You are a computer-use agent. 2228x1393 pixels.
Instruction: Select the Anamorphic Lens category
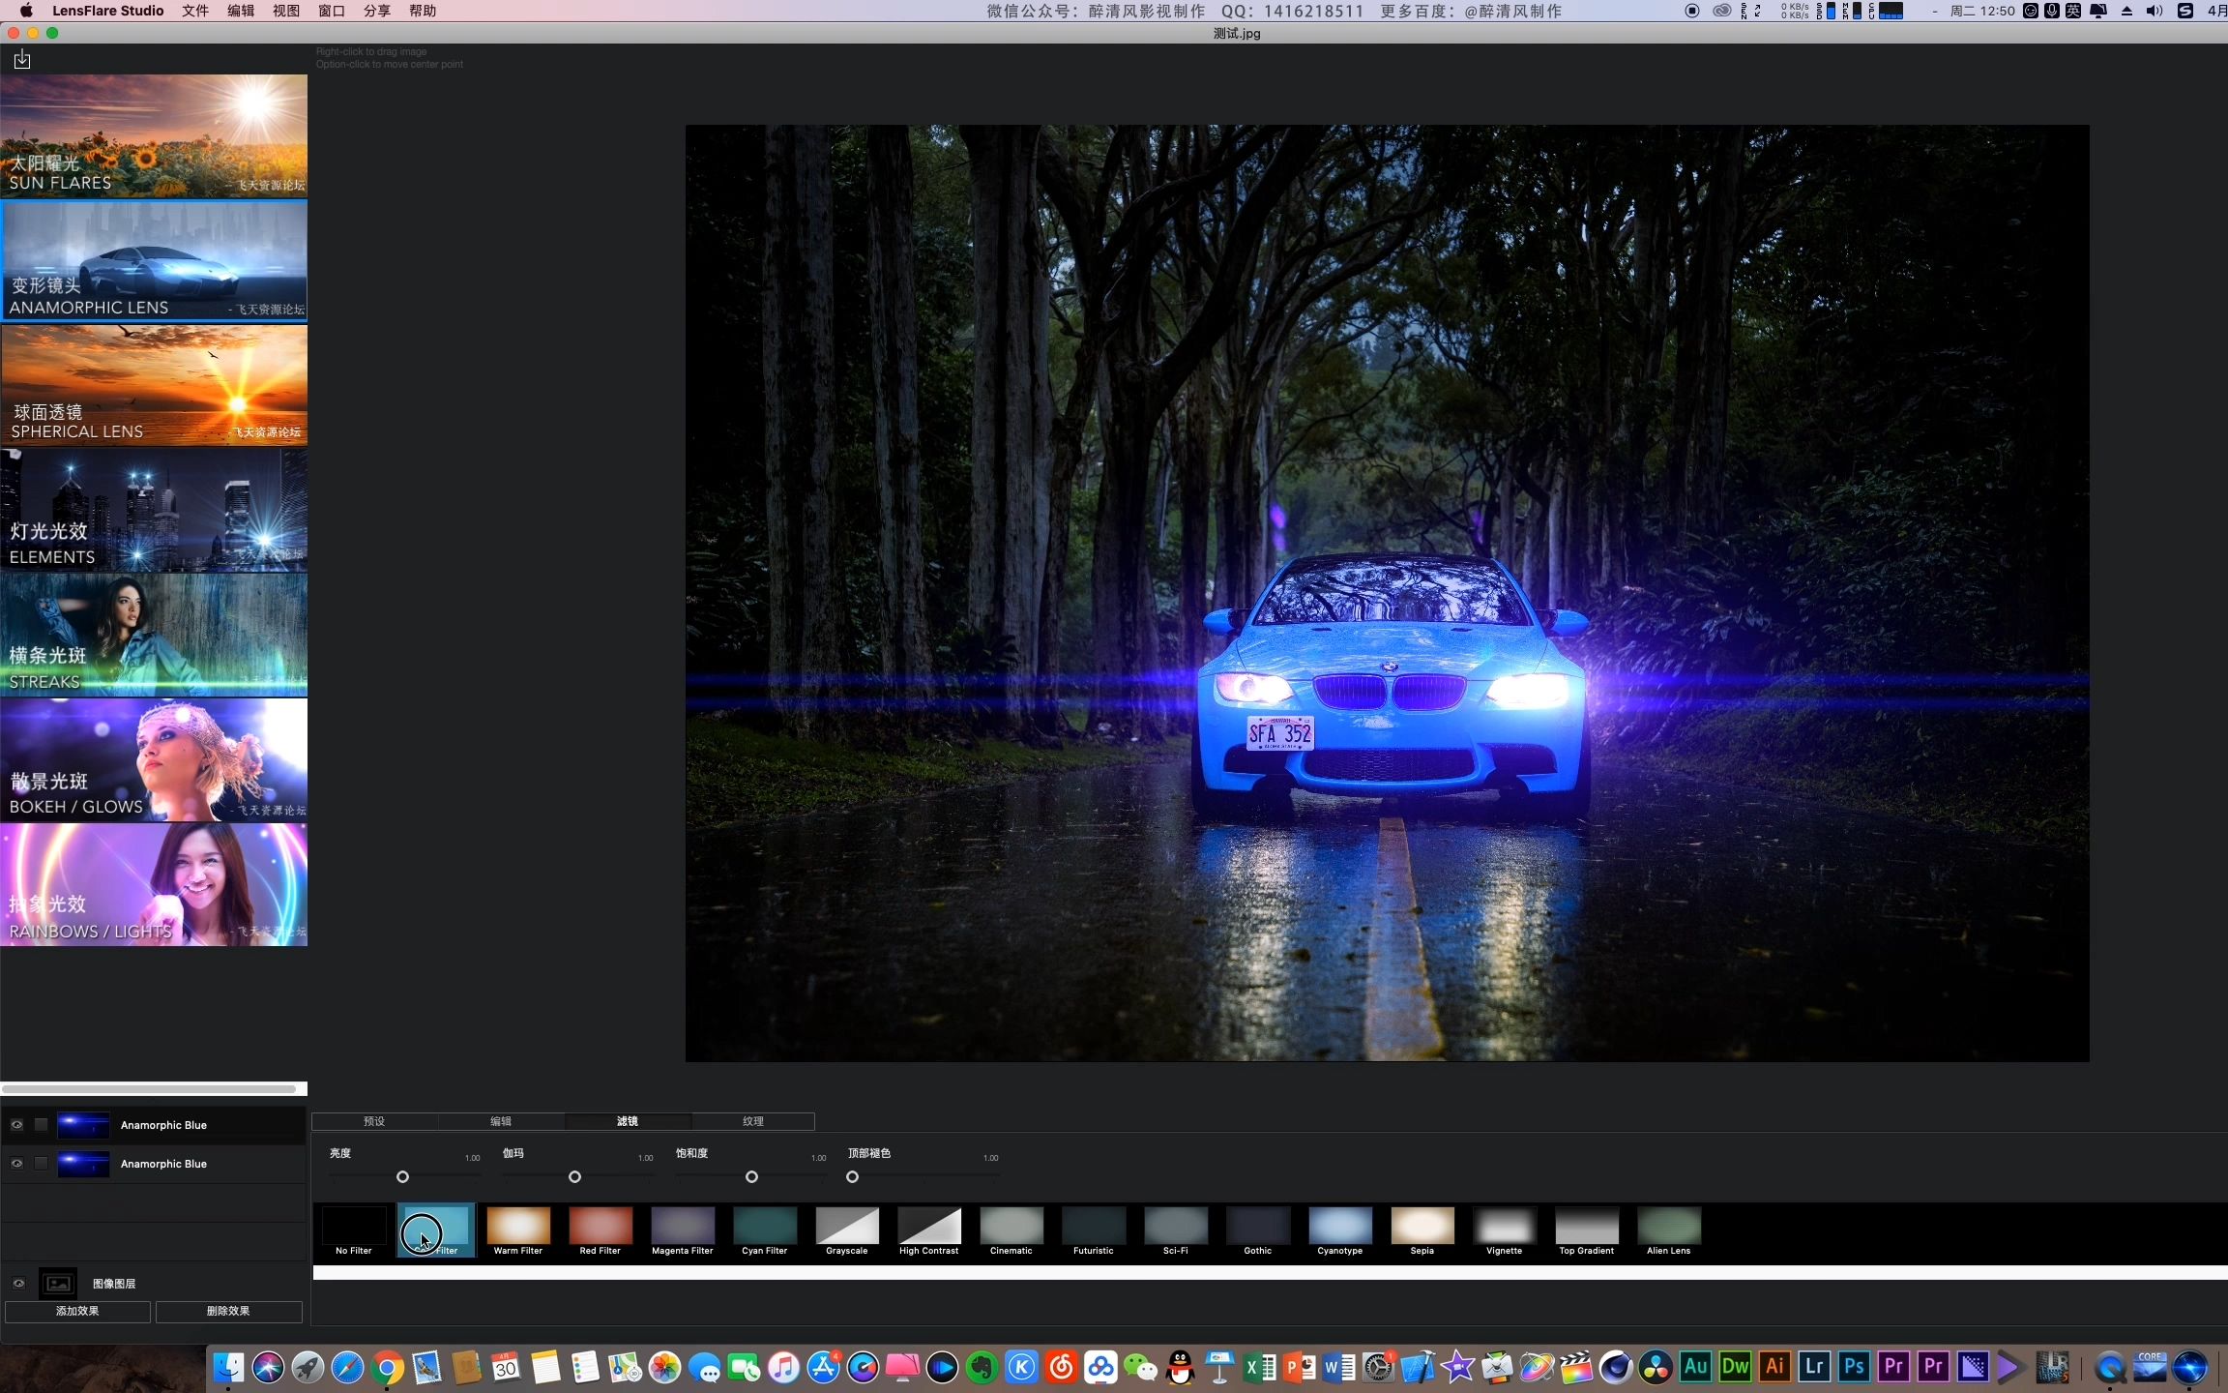click(x=154, y=260)
